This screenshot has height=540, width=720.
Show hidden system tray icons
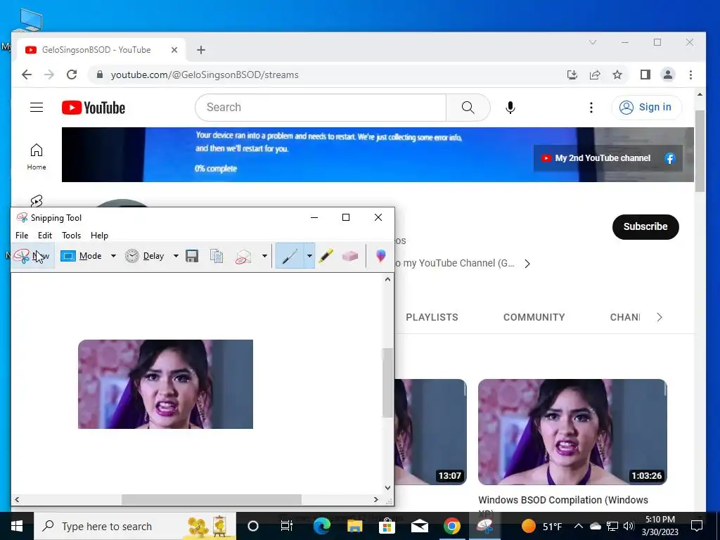[x=579, y=526]
